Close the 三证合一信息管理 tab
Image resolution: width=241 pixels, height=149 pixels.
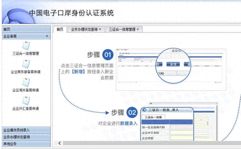point(138,29)
